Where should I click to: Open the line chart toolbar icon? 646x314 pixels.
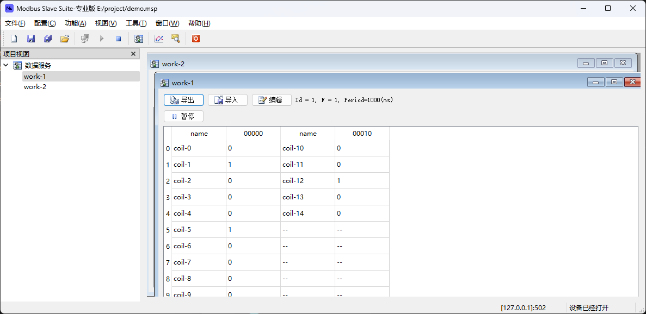coord(159,39)
